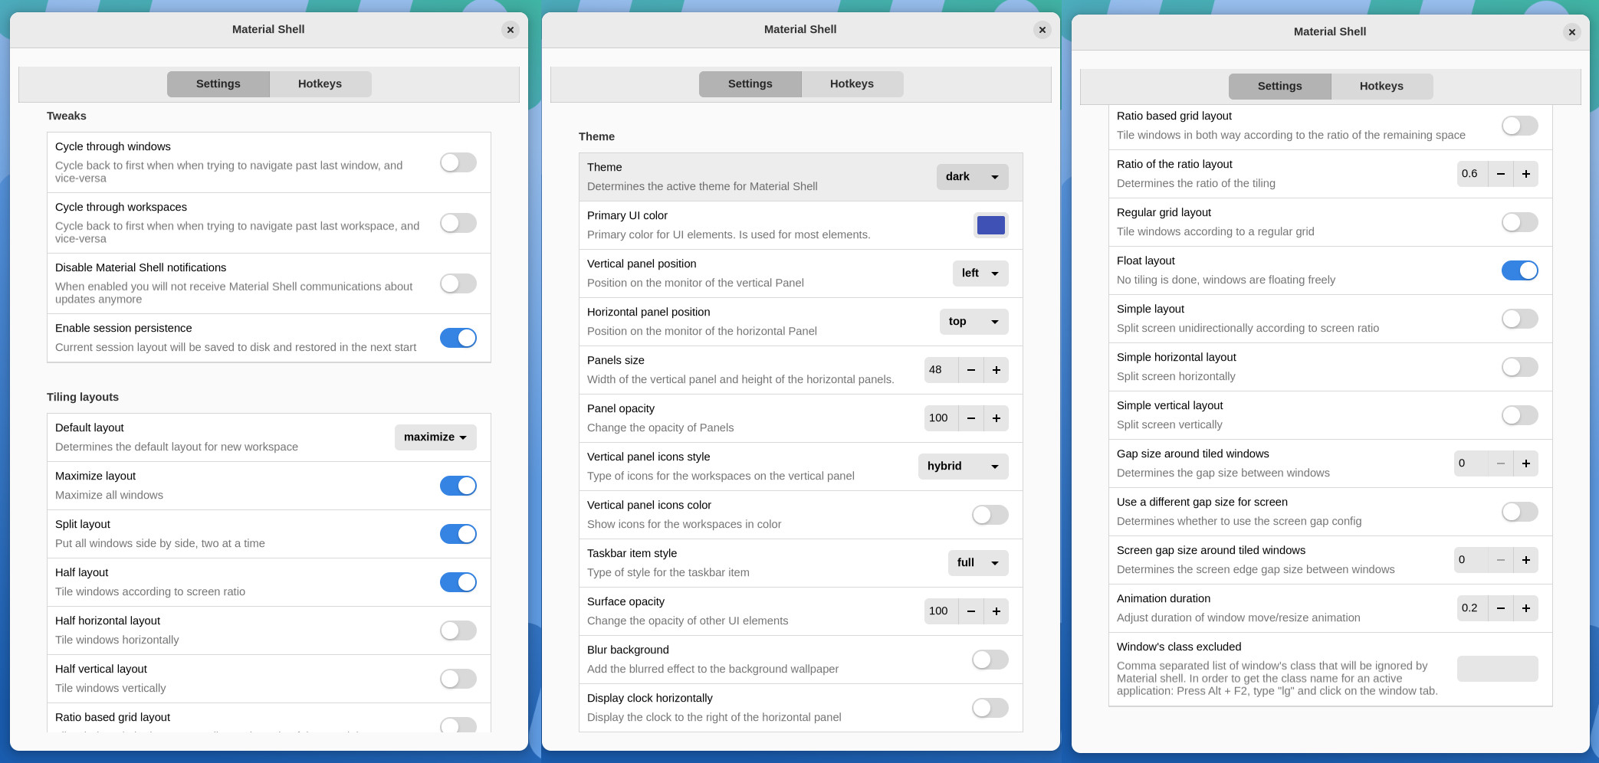Disable Split layout switch
The width and height of the screenshot is (1599, 763).
pos(458,534)
